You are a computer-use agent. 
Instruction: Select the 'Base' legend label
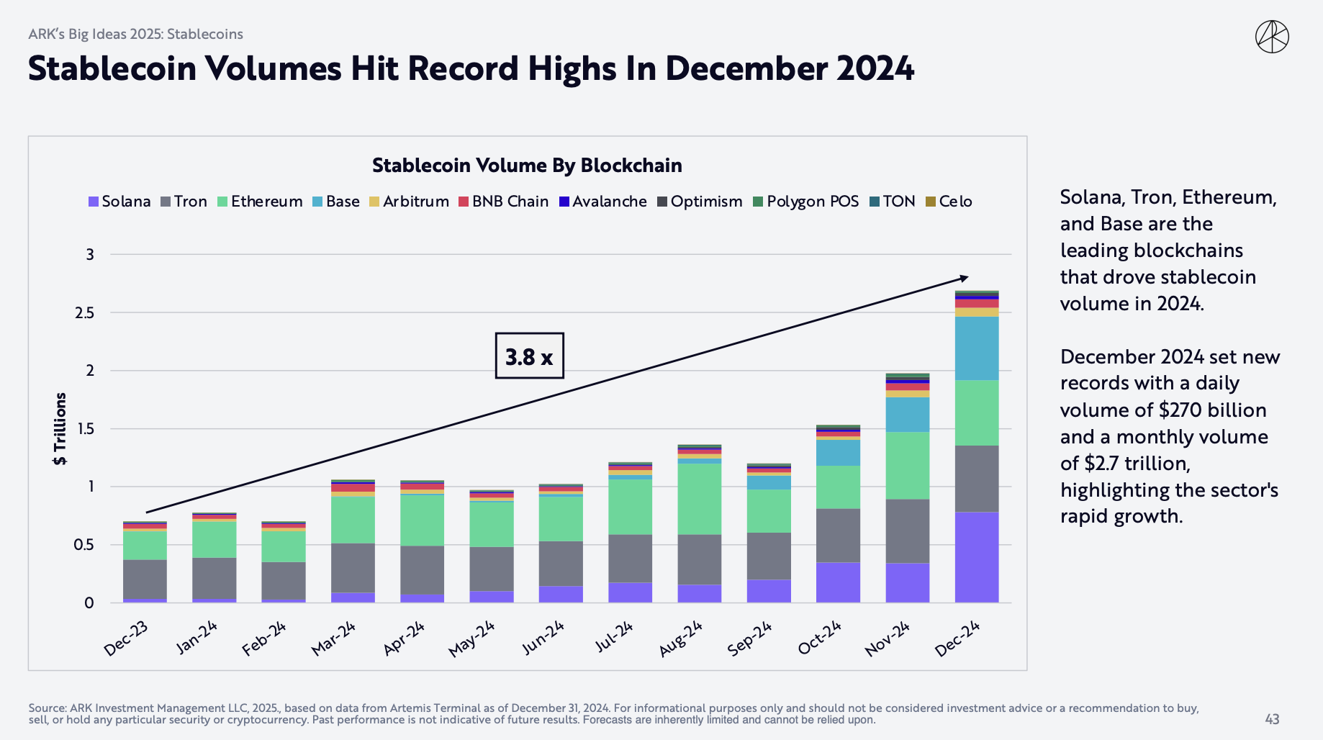click(343, 202)
